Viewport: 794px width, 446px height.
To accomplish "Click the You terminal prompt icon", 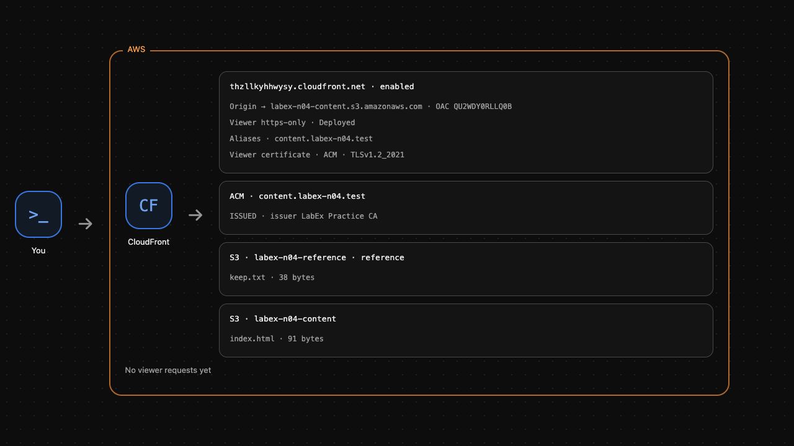I will click(38, 214).
